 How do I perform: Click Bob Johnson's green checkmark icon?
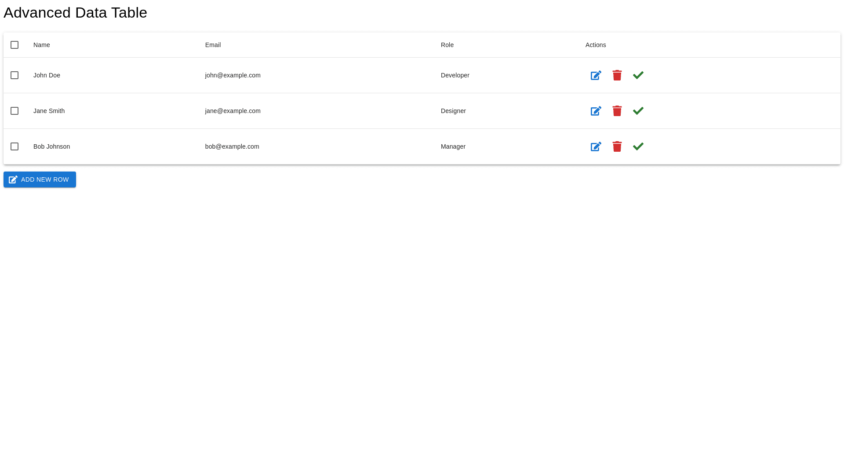click(638, 146)
